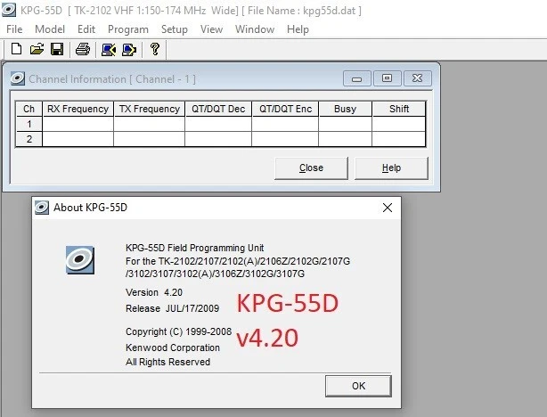547x417 pixels.
Task: Close Channel Information window via title X
Action: pyautogui.click(x=417, y=78)
